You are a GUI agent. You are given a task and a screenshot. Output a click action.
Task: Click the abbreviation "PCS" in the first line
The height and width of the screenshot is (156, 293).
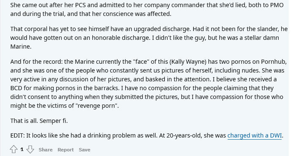[x=81, y=5]
